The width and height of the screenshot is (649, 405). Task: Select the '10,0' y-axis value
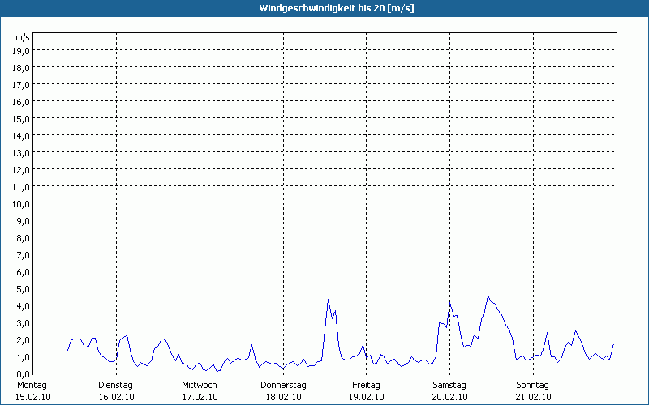(21, 204)
